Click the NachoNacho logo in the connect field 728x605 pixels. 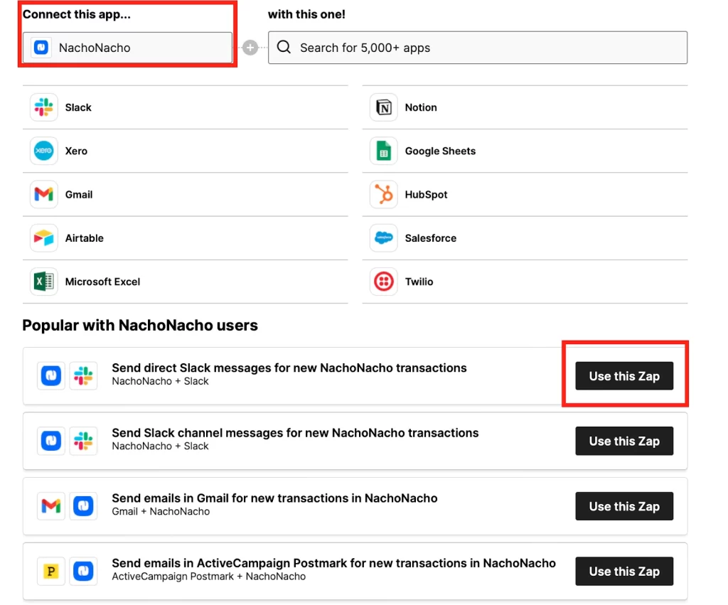pyautogui.click(x=41, y=48)
